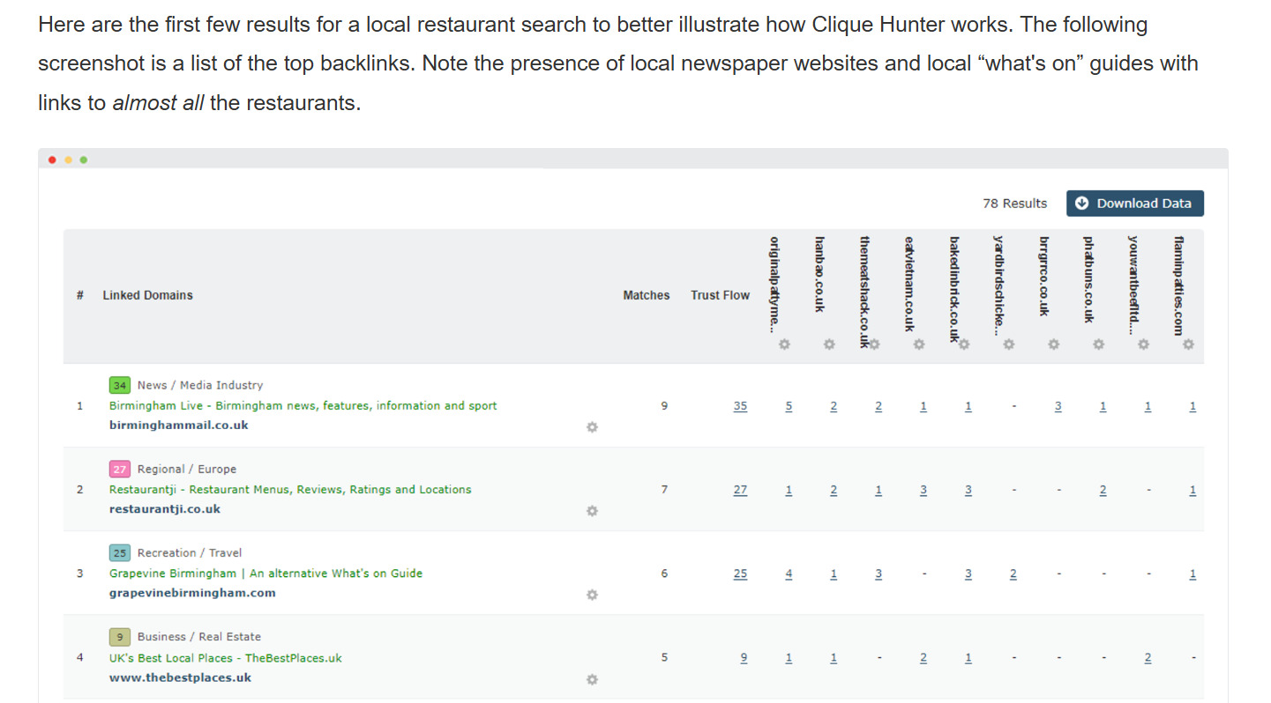Open gear settings under themeatshack.co.uk column

874,344
